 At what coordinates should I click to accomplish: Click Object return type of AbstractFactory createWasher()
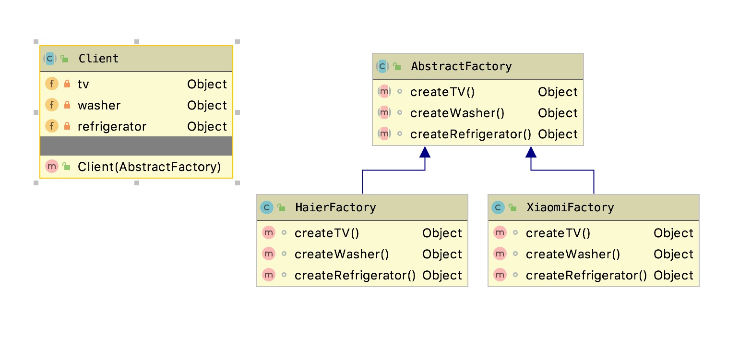(x=558, y=113)
